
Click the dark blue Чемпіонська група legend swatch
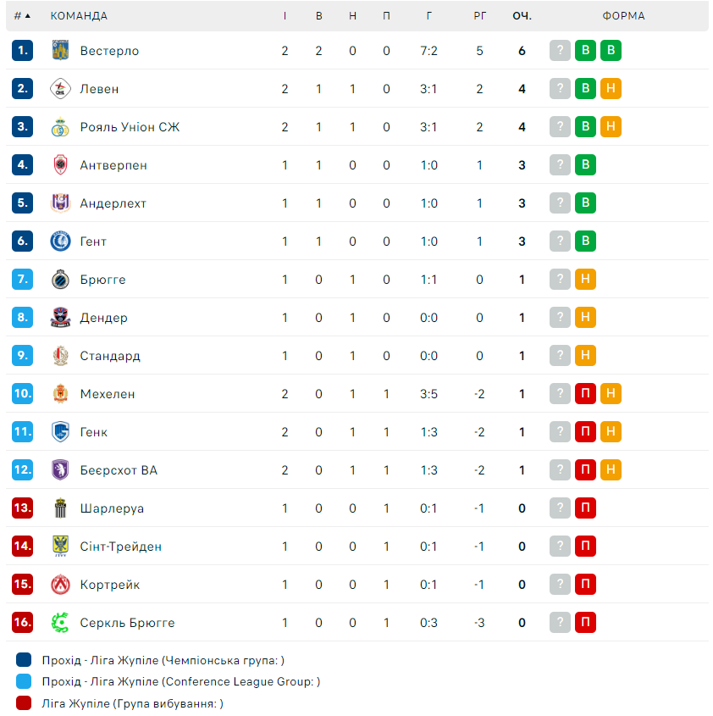pos(24,660)
